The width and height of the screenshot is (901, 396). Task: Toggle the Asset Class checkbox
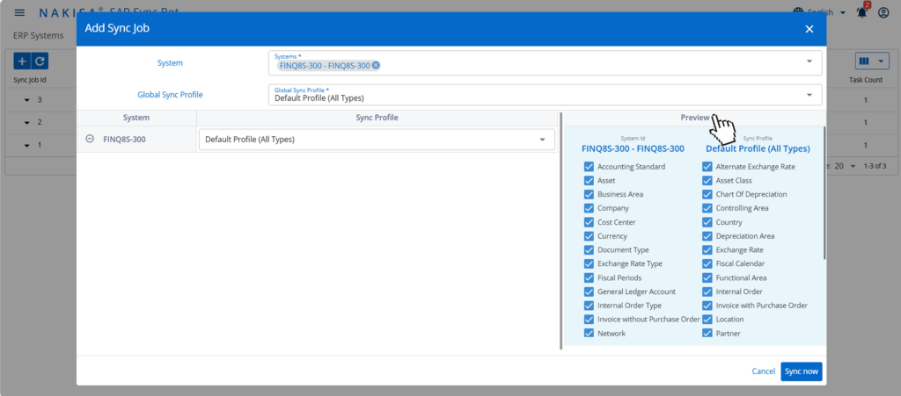pyautogui.click(x=707, y=181)
